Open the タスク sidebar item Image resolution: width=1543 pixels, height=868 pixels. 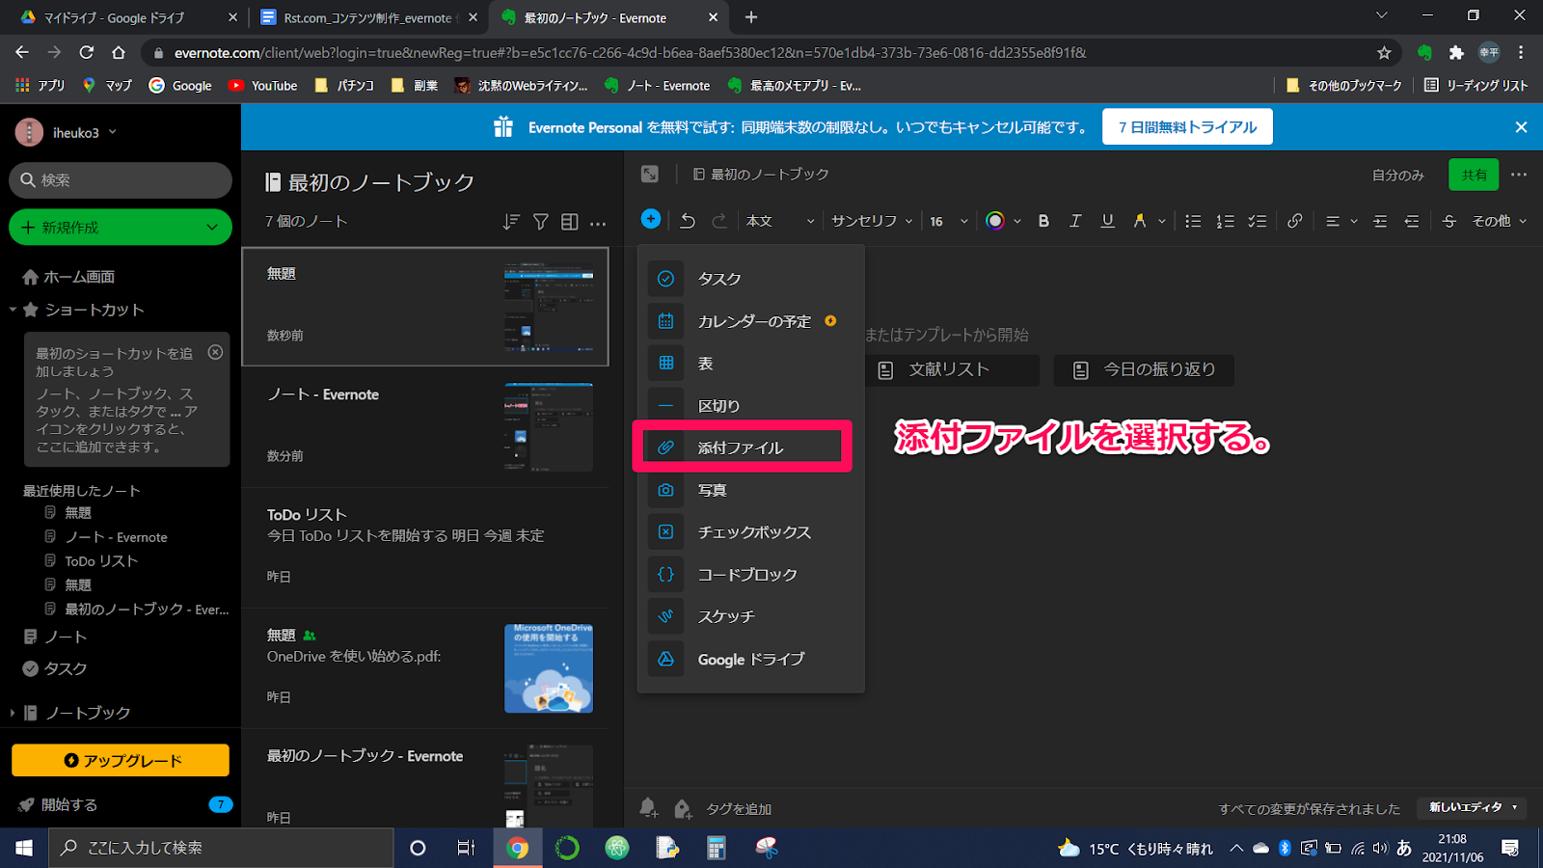click(56, 668)
